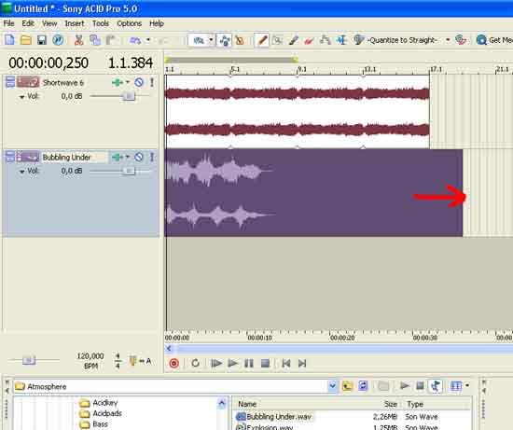Solo the Shortwave 6 track

tap(152, 82)
